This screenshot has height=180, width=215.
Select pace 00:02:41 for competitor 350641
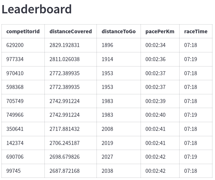(155, 129)
